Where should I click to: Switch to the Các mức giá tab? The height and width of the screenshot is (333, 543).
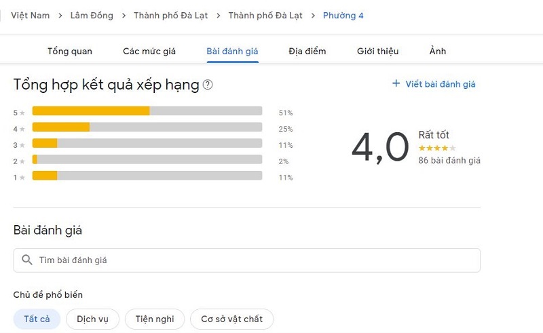coord(149,52)
